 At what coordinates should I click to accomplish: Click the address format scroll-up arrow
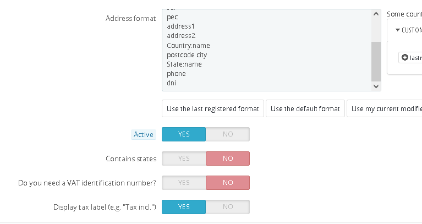click(376, 14)
